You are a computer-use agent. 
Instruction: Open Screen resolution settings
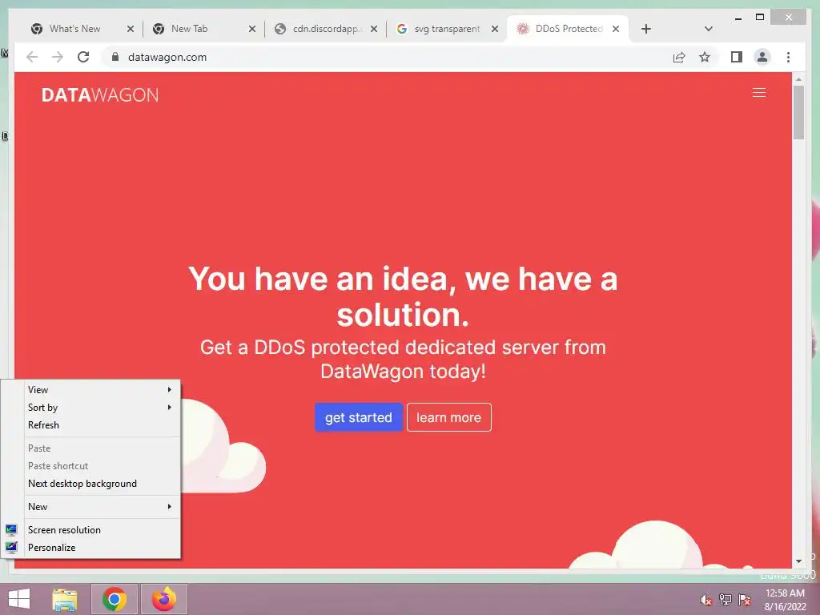(90, 530)
